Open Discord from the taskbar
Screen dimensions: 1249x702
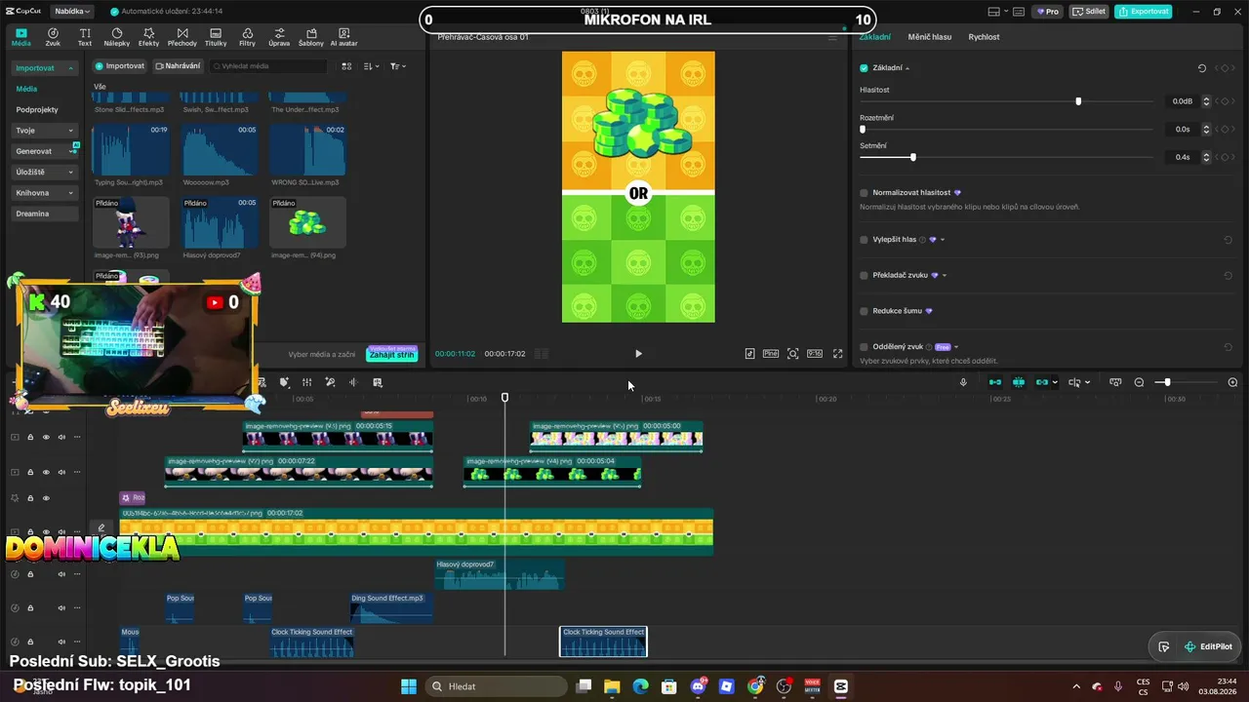tap(698, 686)
